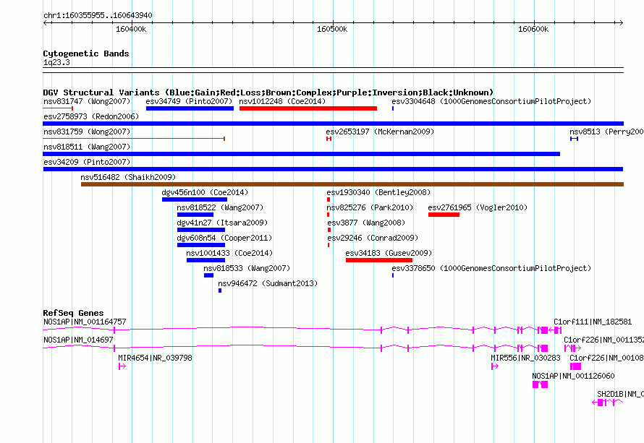Select NOS1AP|NM_001164757 gene label
Screen dimensions: 644x443
(x=85, y=322)
